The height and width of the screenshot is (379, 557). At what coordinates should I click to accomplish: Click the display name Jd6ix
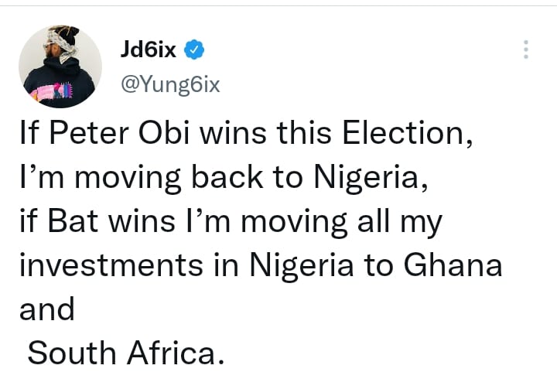tap(149, 51)
